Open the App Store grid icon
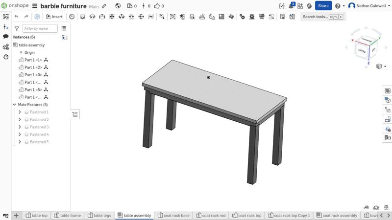392x220 pixels. click(300, 6)
